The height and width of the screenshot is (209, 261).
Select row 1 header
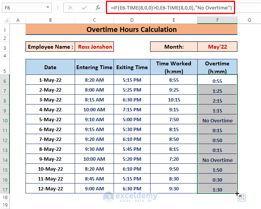5,30
